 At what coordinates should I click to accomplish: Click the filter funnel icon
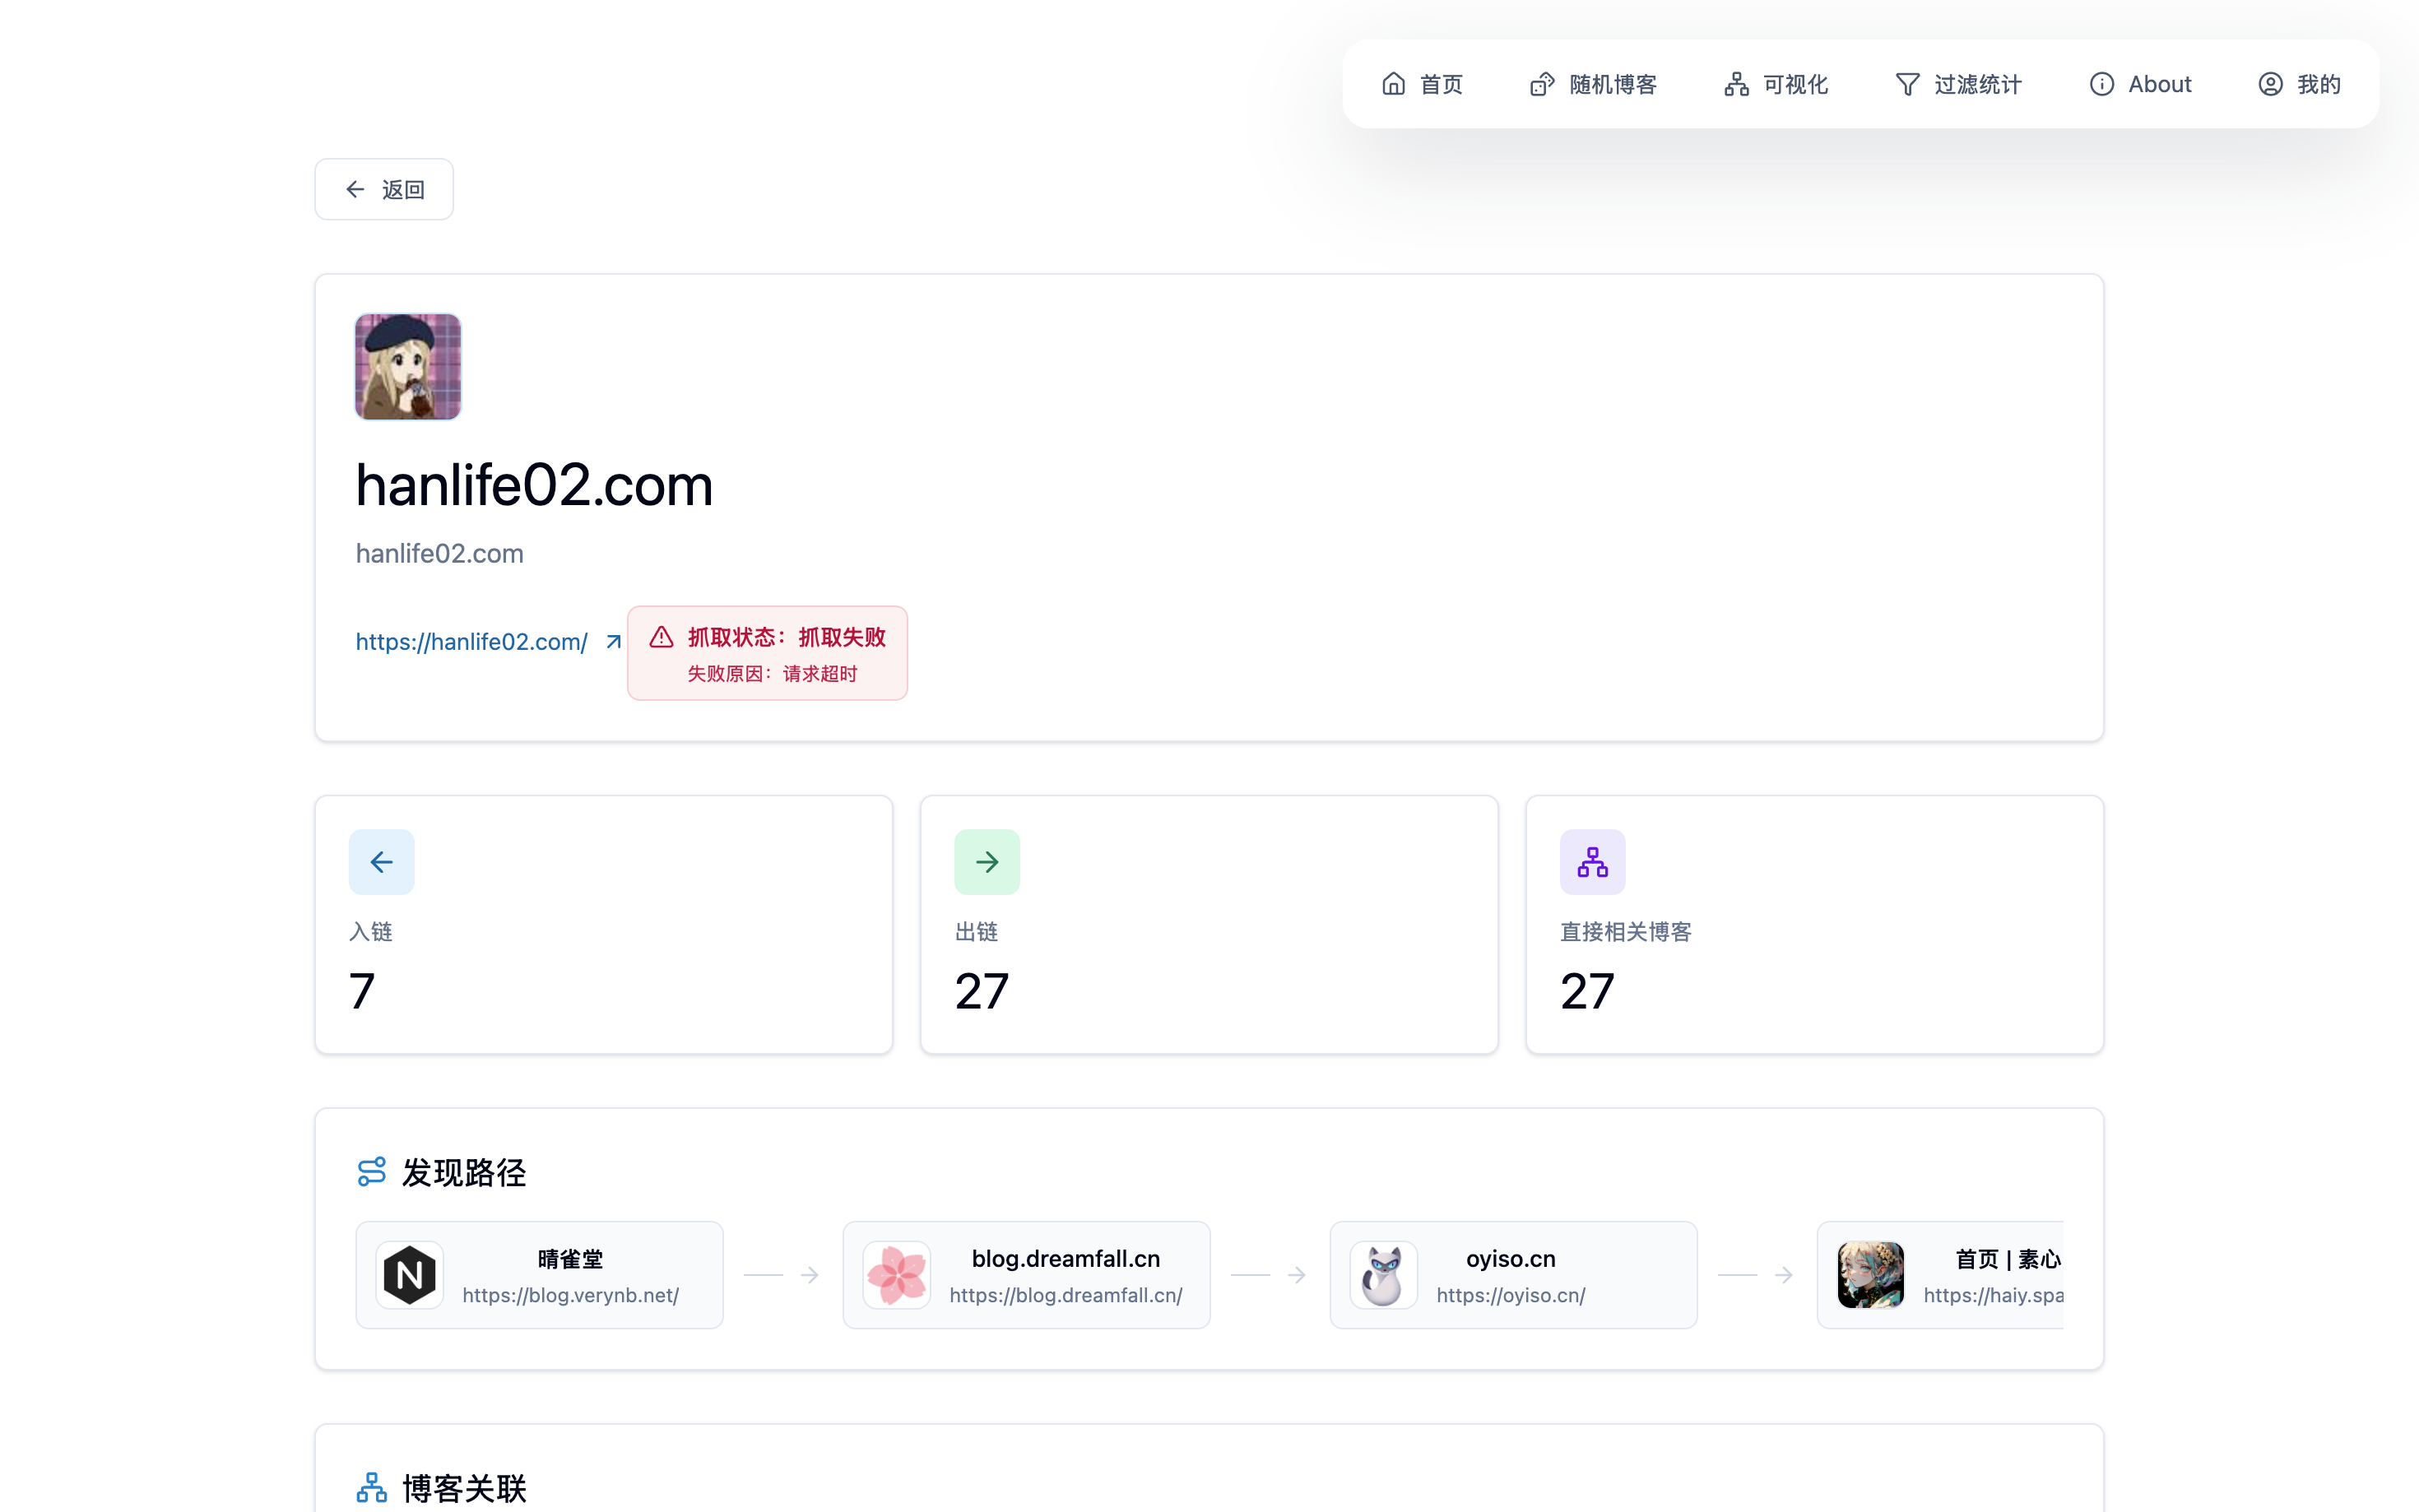click(1907, 84)
